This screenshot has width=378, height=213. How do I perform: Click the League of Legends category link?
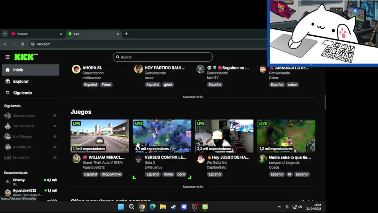click(284, 162)
